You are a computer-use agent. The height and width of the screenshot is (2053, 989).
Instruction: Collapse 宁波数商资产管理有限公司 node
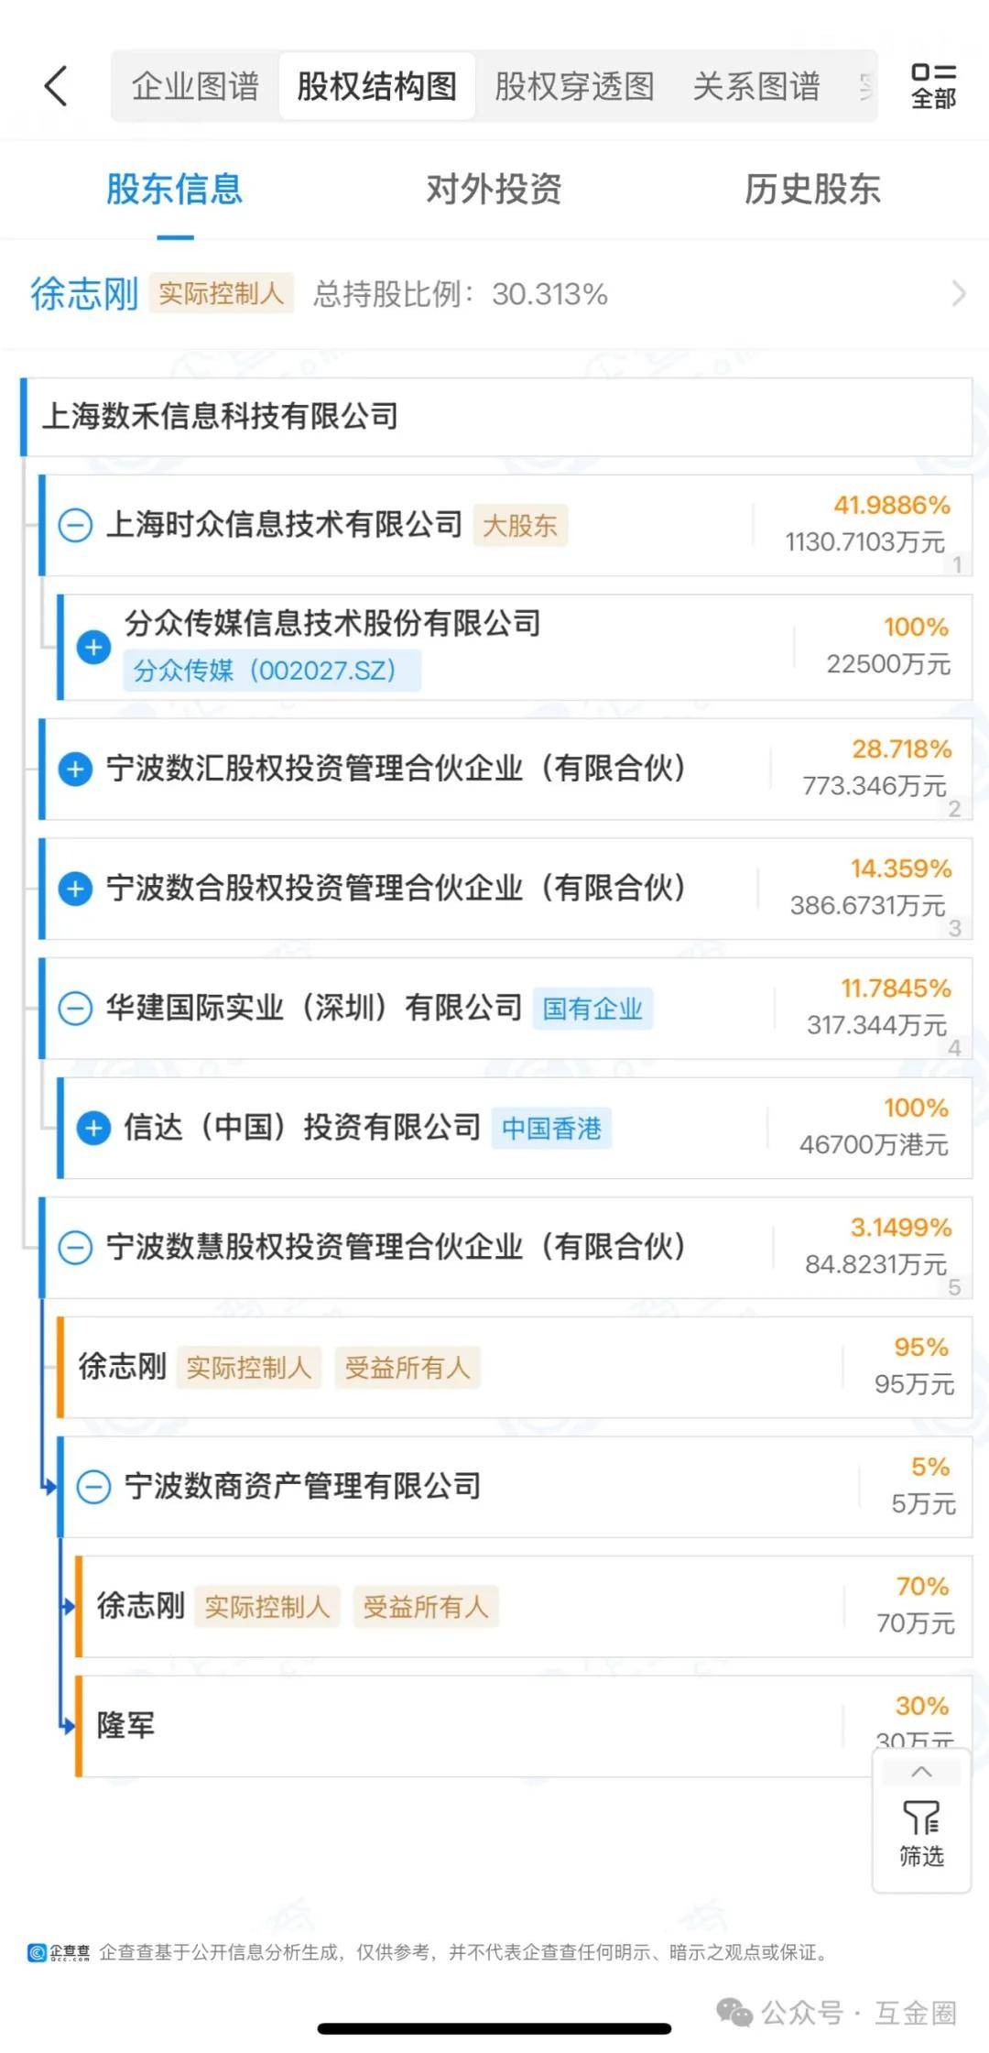(x=93, y=1486)
